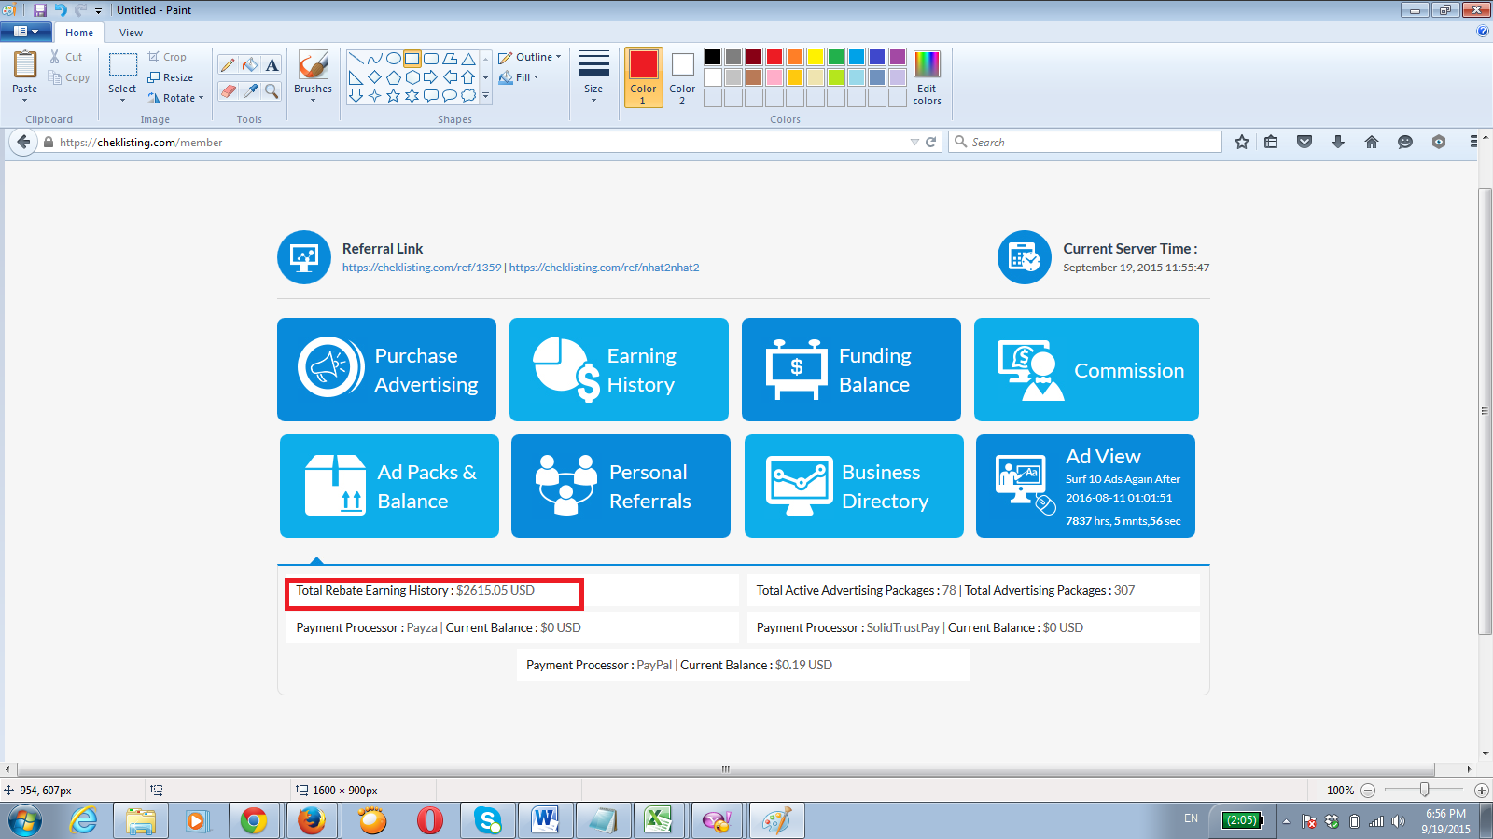Select the Magnifier tool
Screen dimensions: 1493x839
272,90
